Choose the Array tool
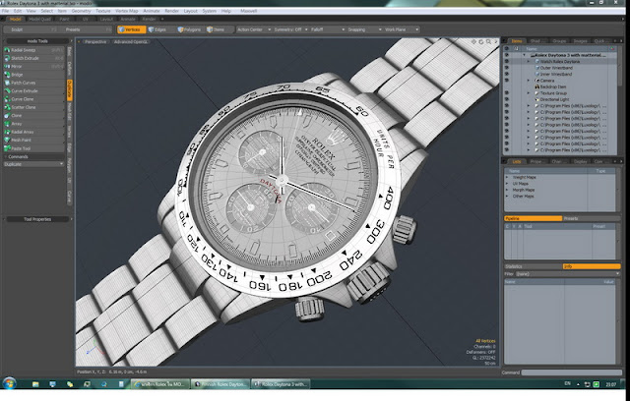This screenshot has height=401, width=630. click(x=34, y=124)
